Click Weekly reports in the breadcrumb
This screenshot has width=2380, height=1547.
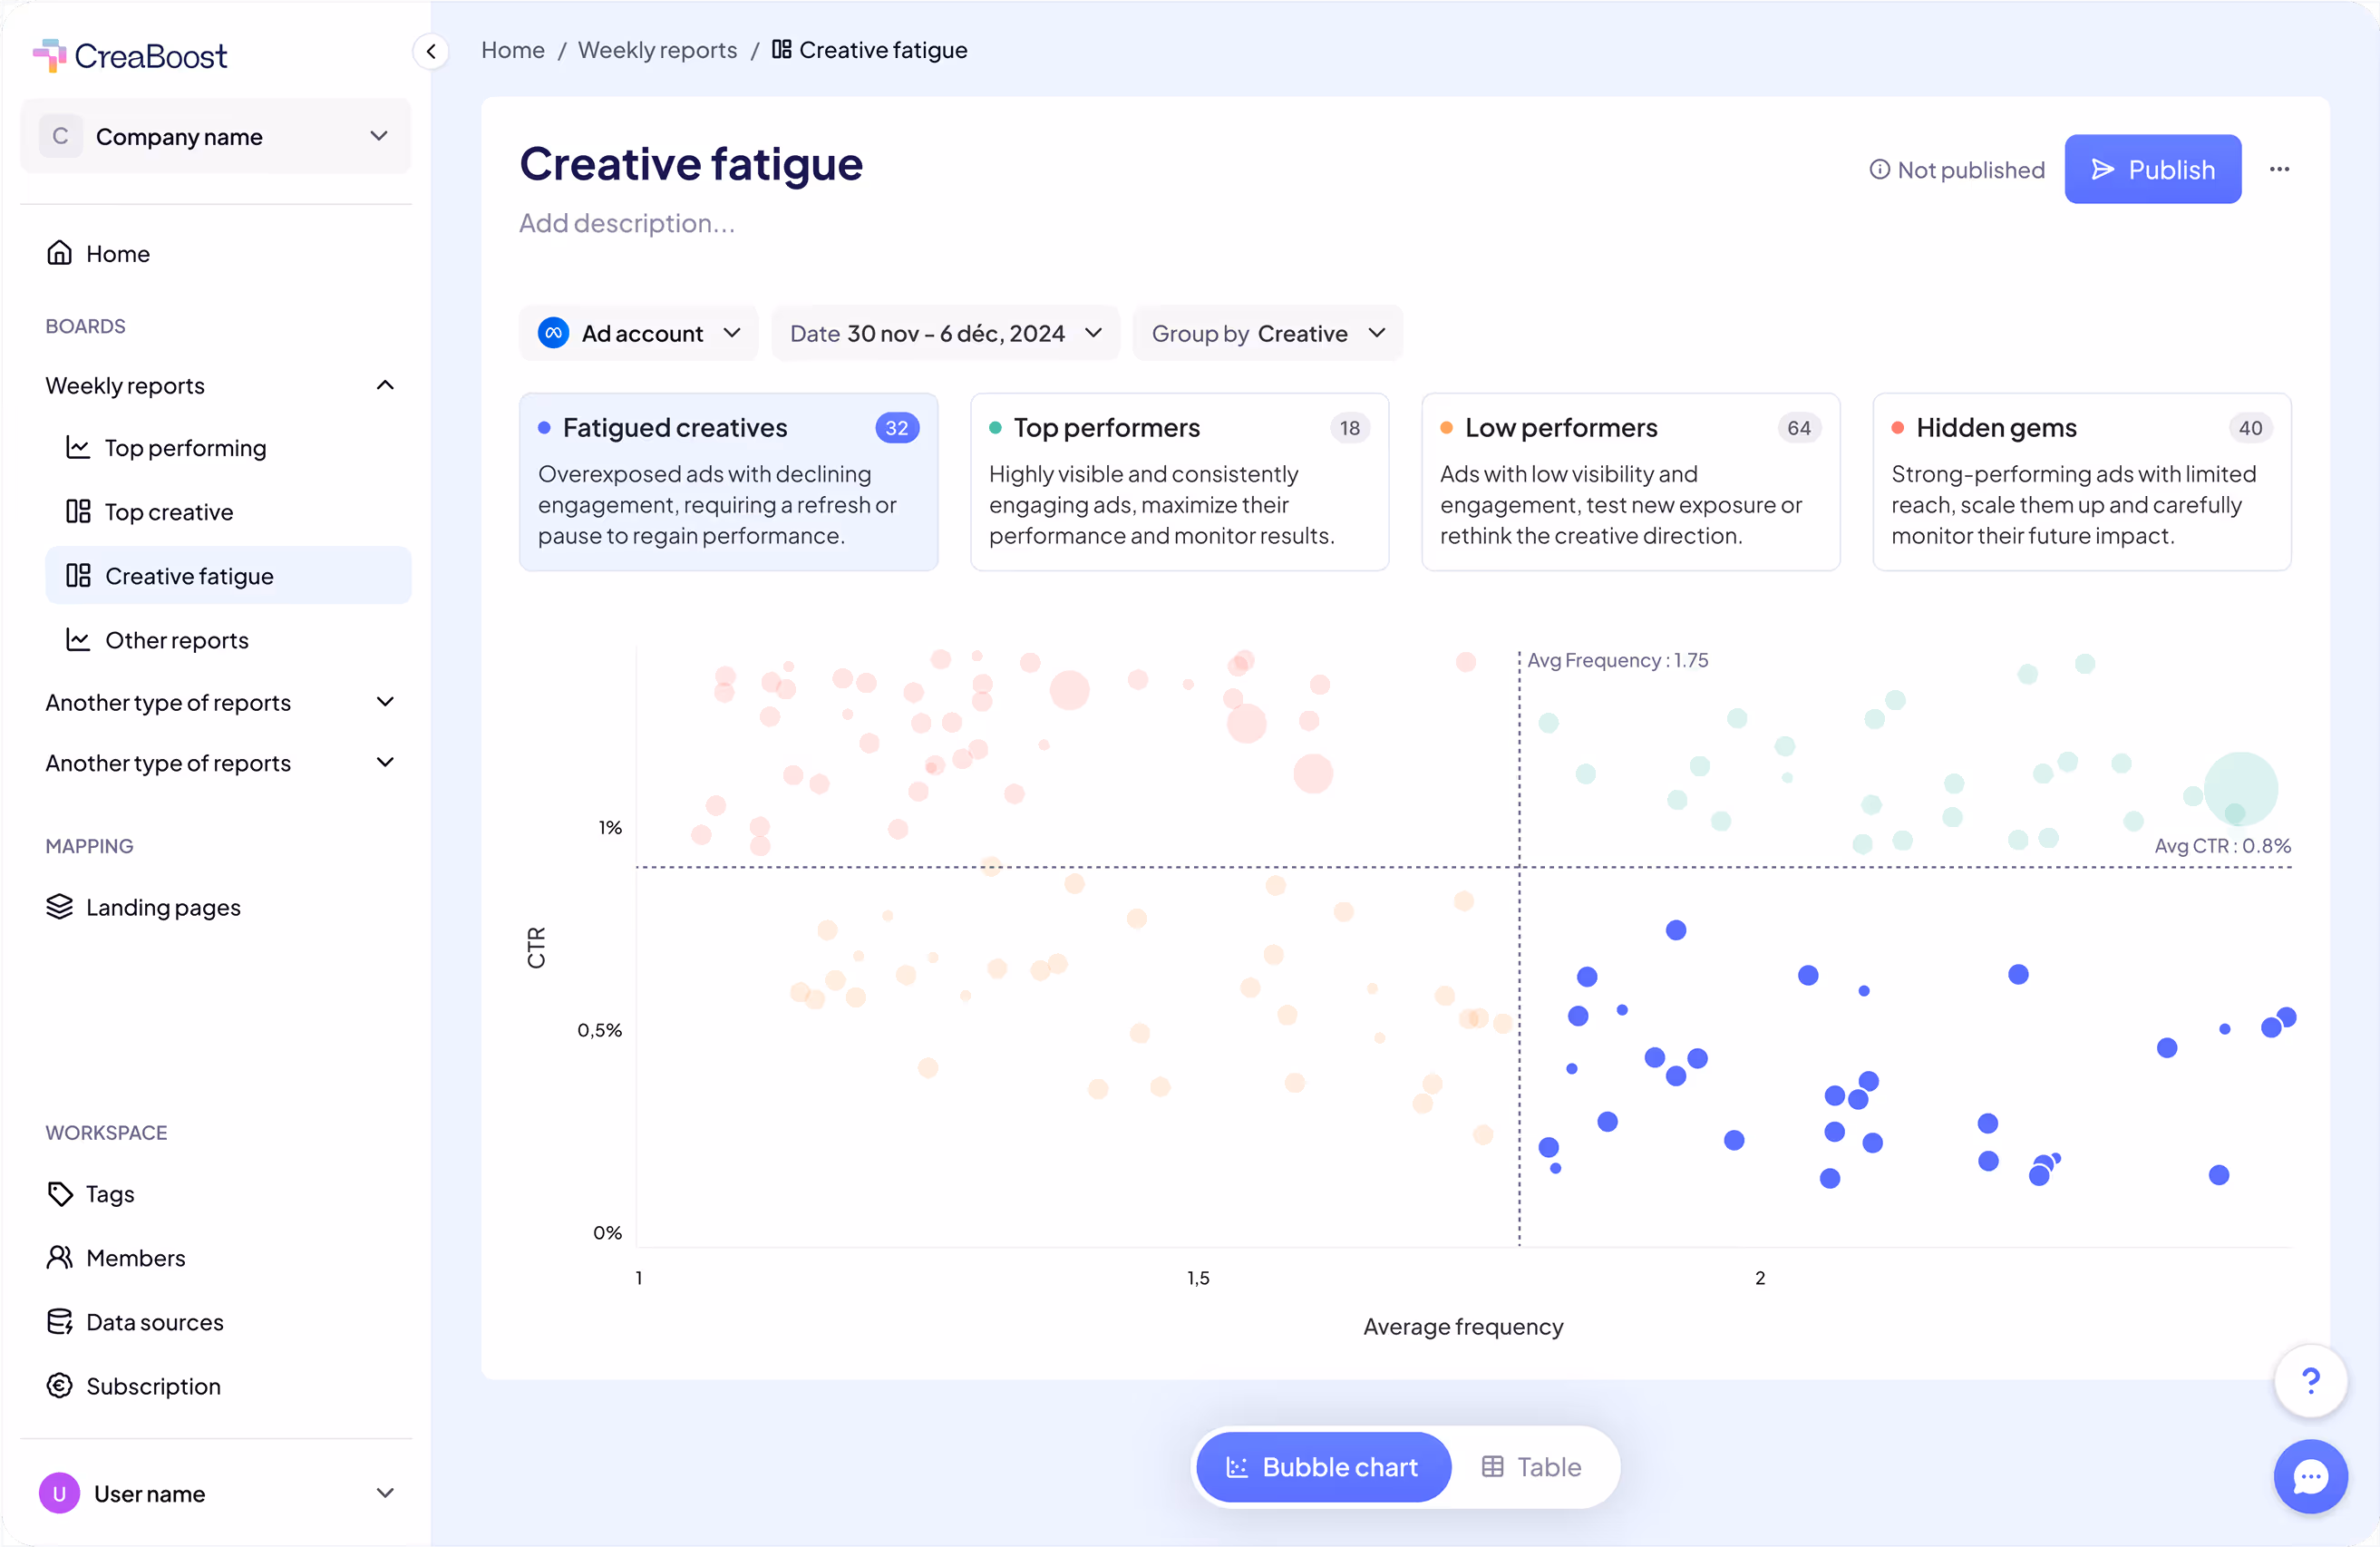657,50
